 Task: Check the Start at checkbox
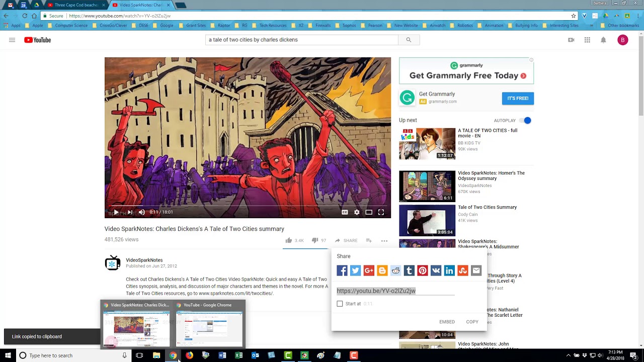[x=340, y=304]
